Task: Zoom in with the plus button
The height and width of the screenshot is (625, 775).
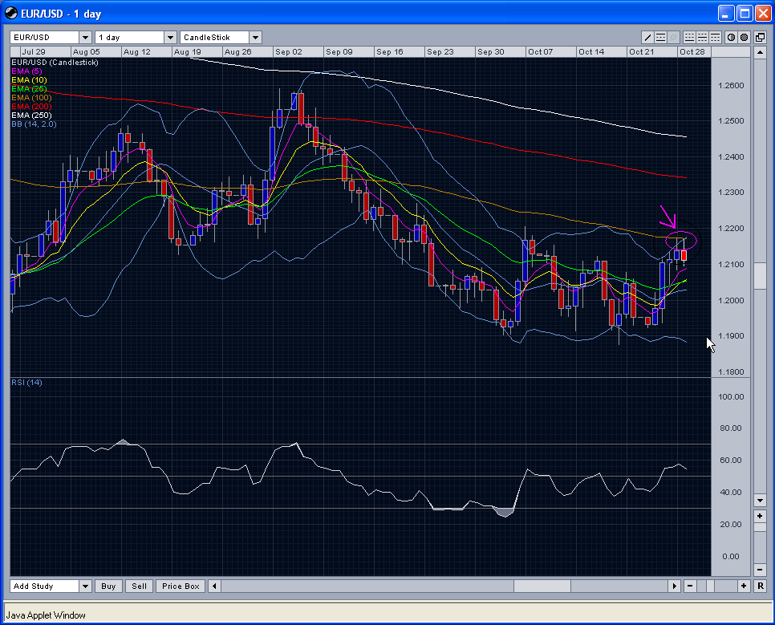Action: click(744, 586)
